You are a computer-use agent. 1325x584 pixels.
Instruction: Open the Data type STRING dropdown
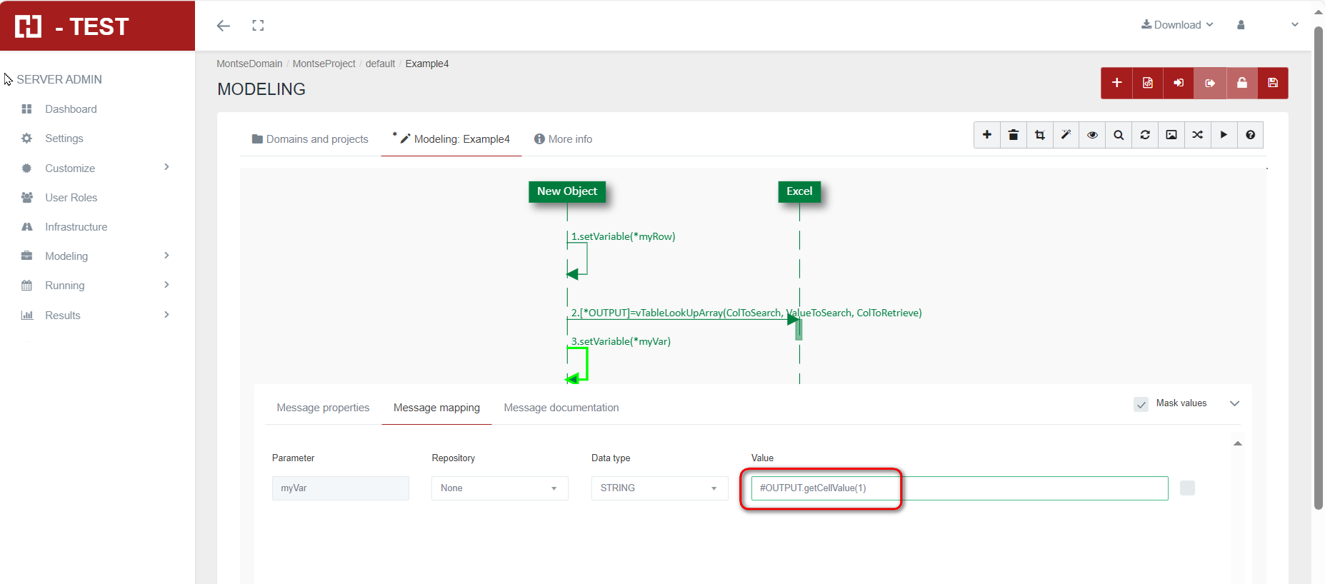[x=659, y=488]
